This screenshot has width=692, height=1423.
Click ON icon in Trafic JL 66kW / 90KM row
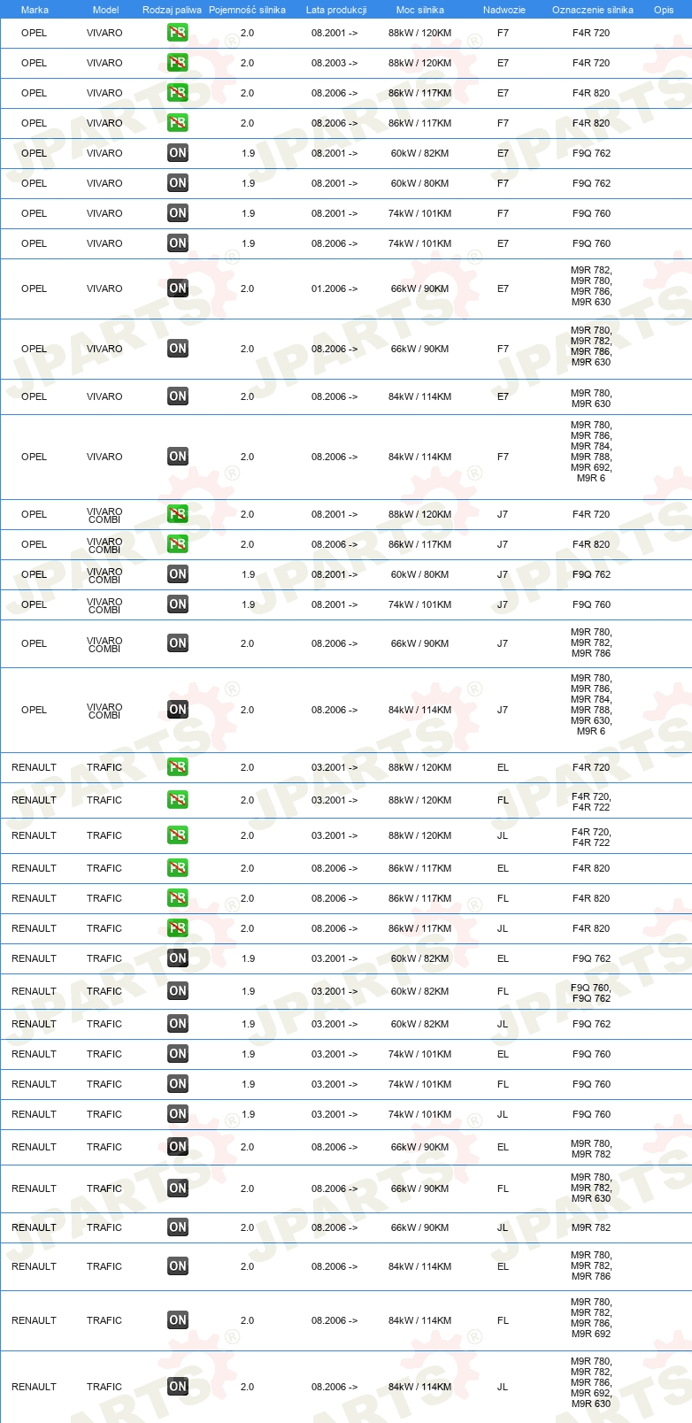coord(178,1227)
